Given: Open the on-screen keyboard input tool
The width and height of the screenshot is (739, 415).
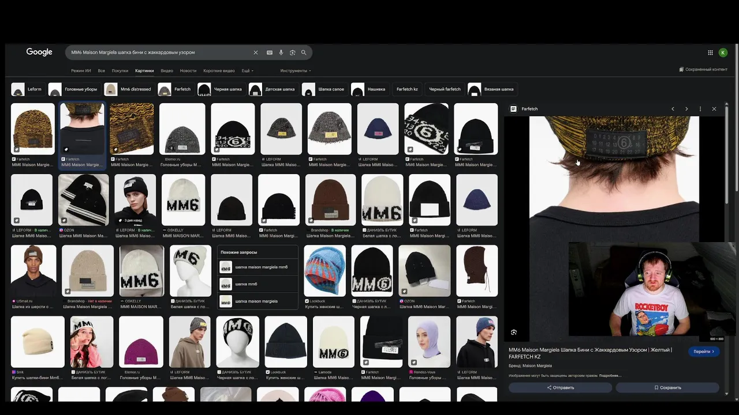Looking at the screenshot, I should (270, 52).
